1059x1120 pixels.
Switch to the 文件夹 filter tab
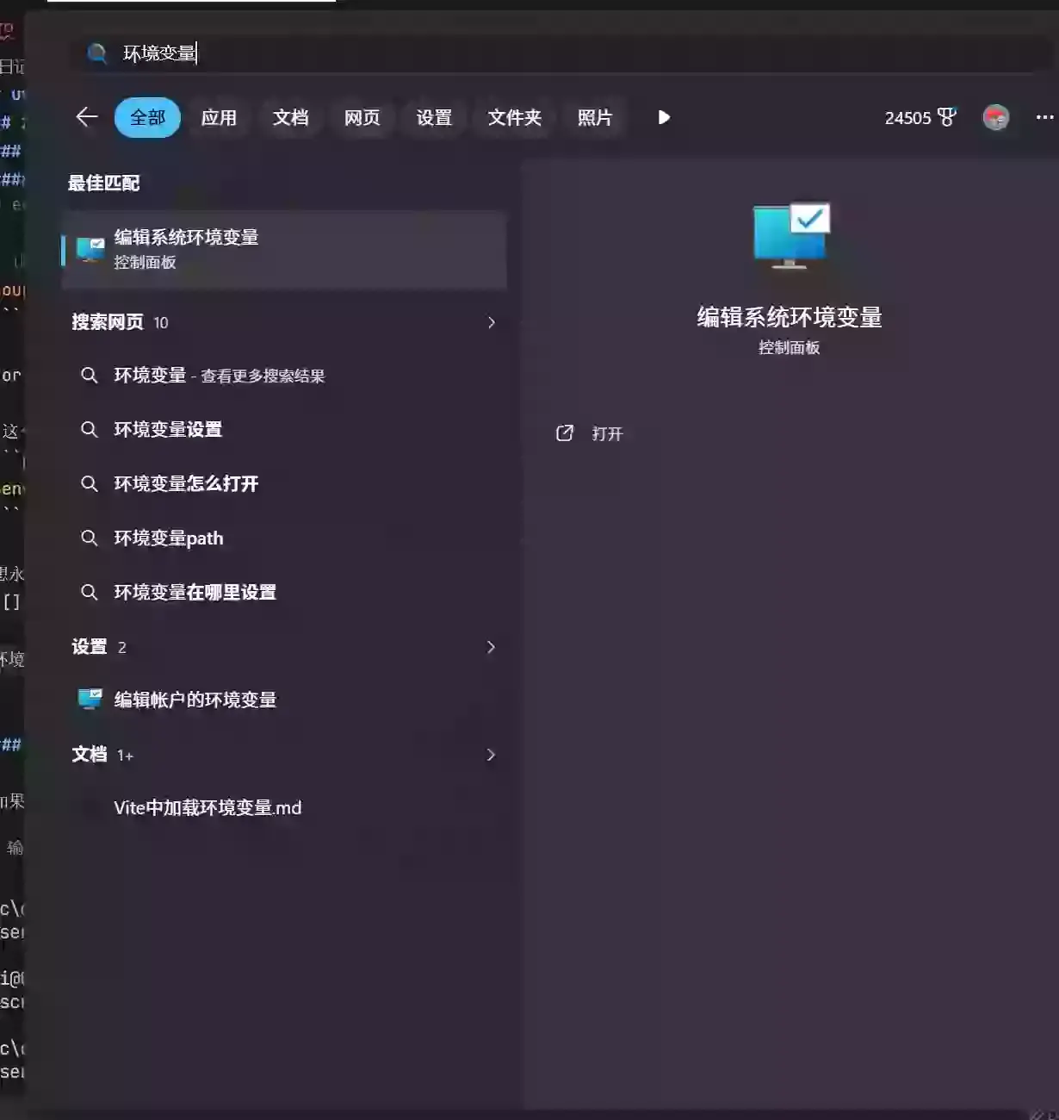pyautogui.click(x=514, y=118)
